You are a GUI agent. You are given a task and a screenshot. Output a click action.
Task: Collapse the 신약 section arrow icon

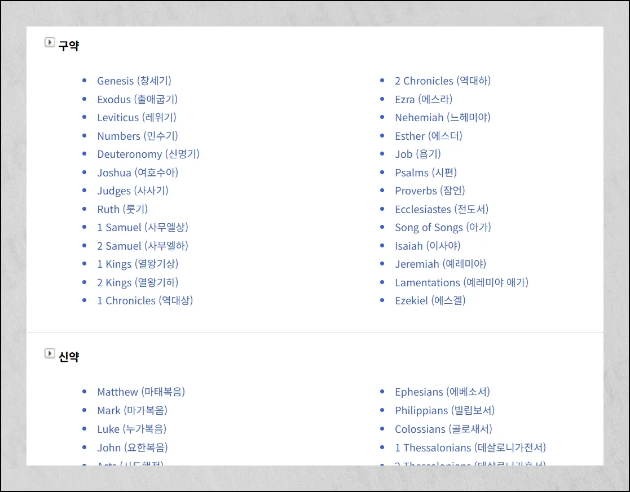[x=50, y=353]
